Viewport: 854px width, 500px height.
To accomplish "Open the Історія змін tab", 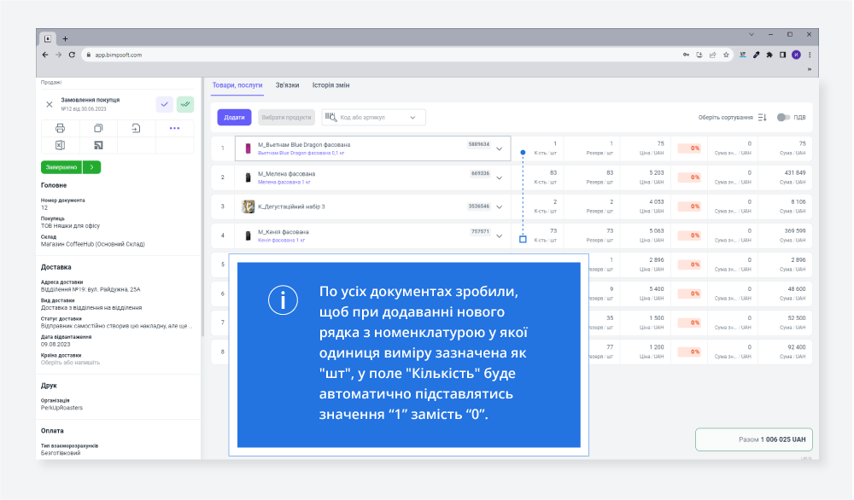I will click(x=330, y=85).
